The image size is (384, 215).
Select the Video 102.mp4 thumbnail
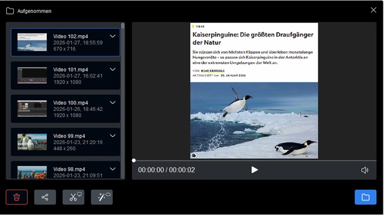pos(32,42)
